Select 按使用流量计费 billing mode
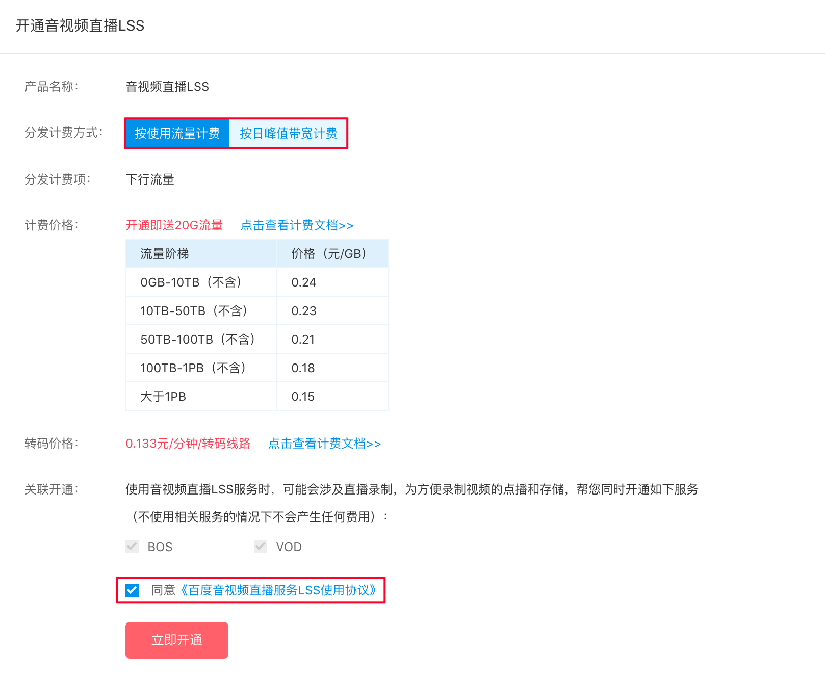Image resolution: width=825 pixels, height=676 pixels. [x=177, y=134]
